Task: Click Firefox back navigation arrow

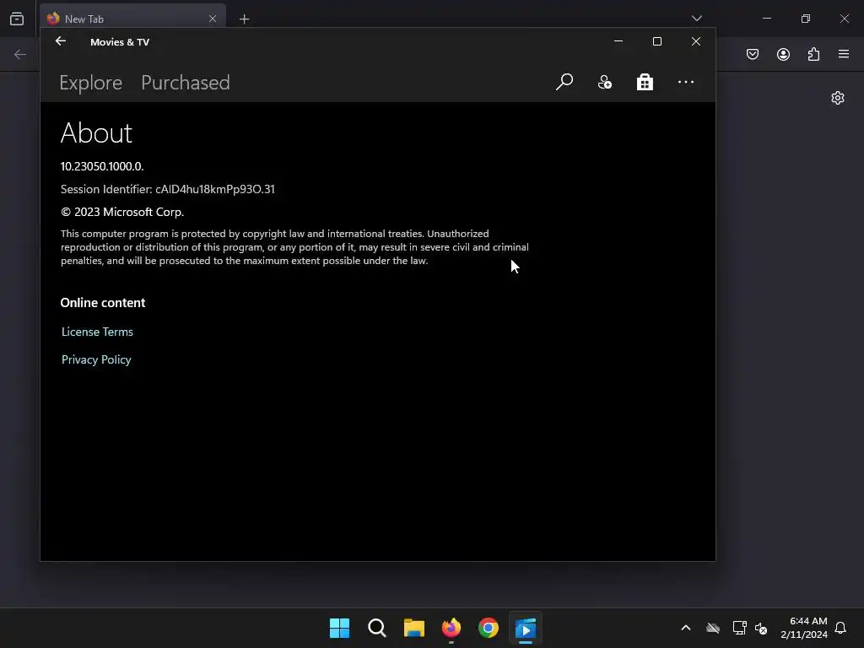Action: tap(20, 54)
